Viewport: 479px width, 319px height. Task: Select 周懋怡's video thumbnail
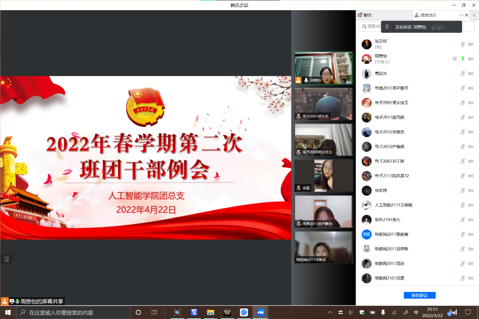click(x=323, y=68)
